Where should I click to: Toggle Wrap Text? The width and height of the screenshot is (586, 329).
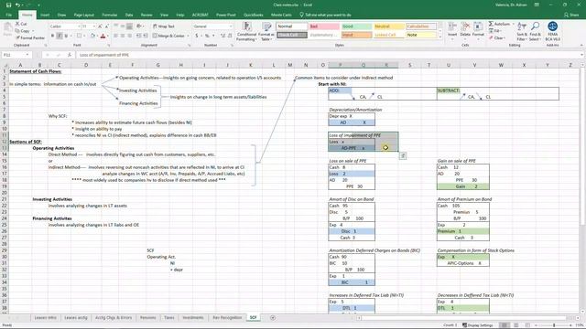click(x=164, y=27)
